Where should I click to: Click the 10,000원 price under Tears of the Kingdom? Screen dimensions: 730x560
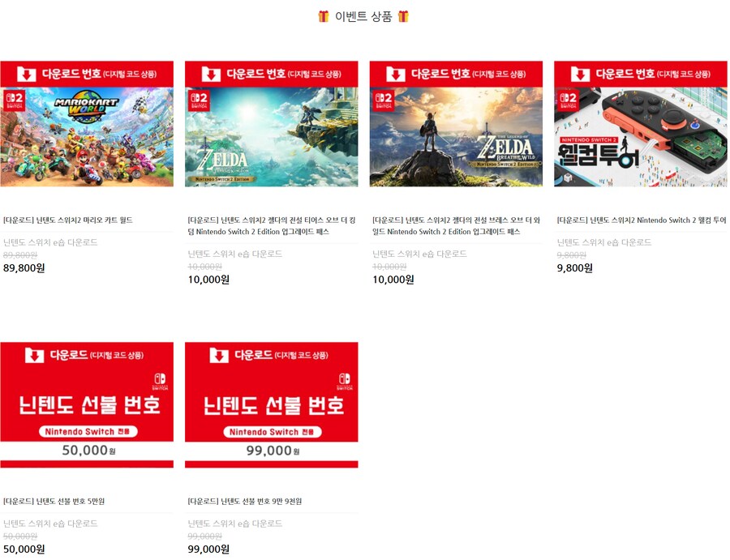pyautogui.click(x=208, y=280)
